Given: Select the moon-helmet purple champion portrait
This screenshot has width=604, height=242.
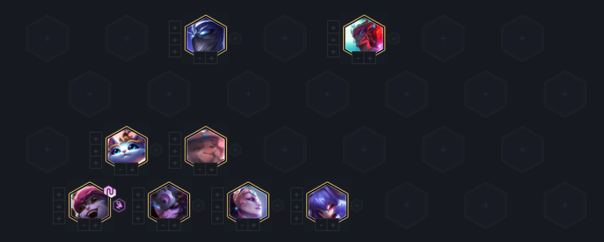Looking at the screenshot, I should click(x=169, y=203).
